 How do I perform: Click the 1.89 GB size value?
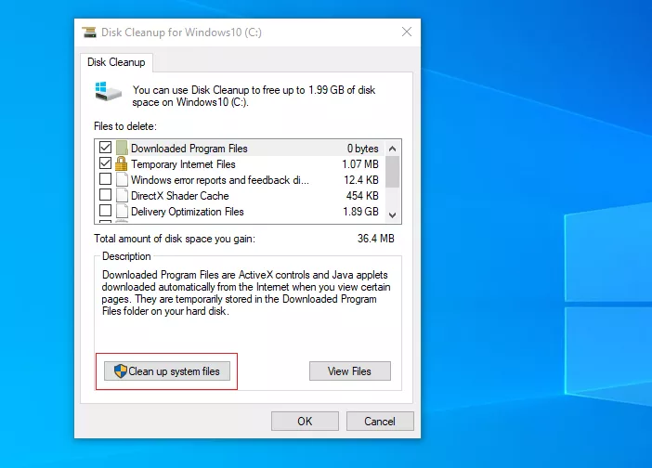coord(360,212)
